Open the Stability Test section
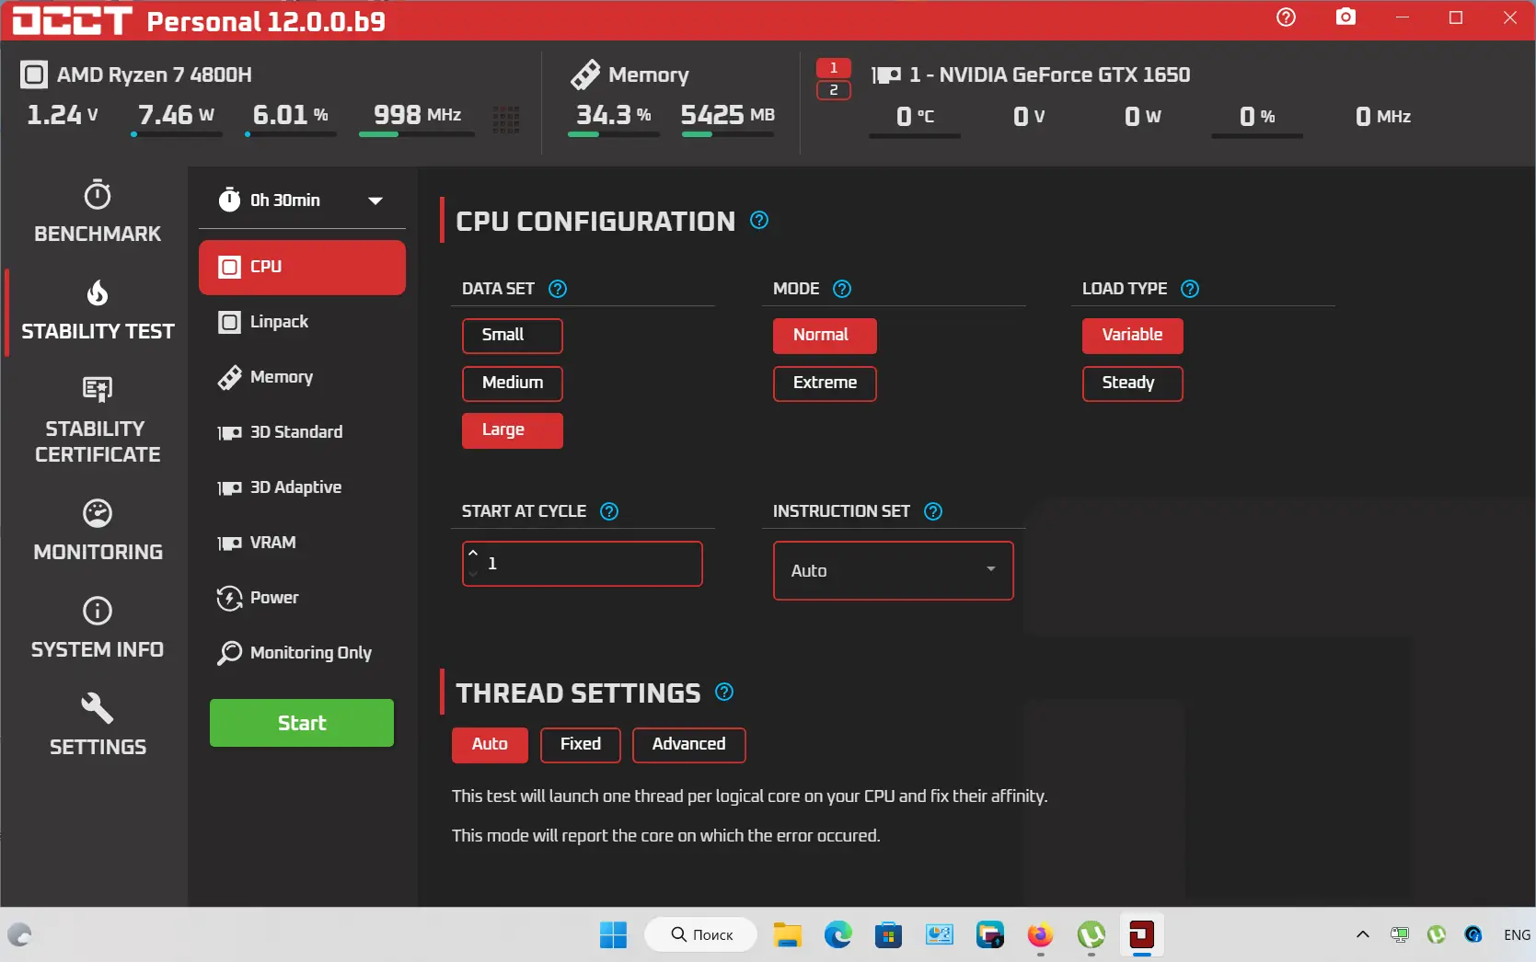 [x=98, y=311]
